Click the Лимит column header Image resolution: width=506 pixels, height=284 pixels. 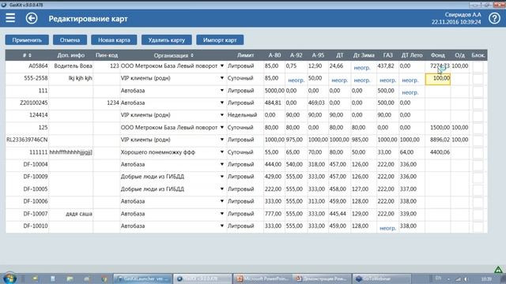click(x=245, y=55)
